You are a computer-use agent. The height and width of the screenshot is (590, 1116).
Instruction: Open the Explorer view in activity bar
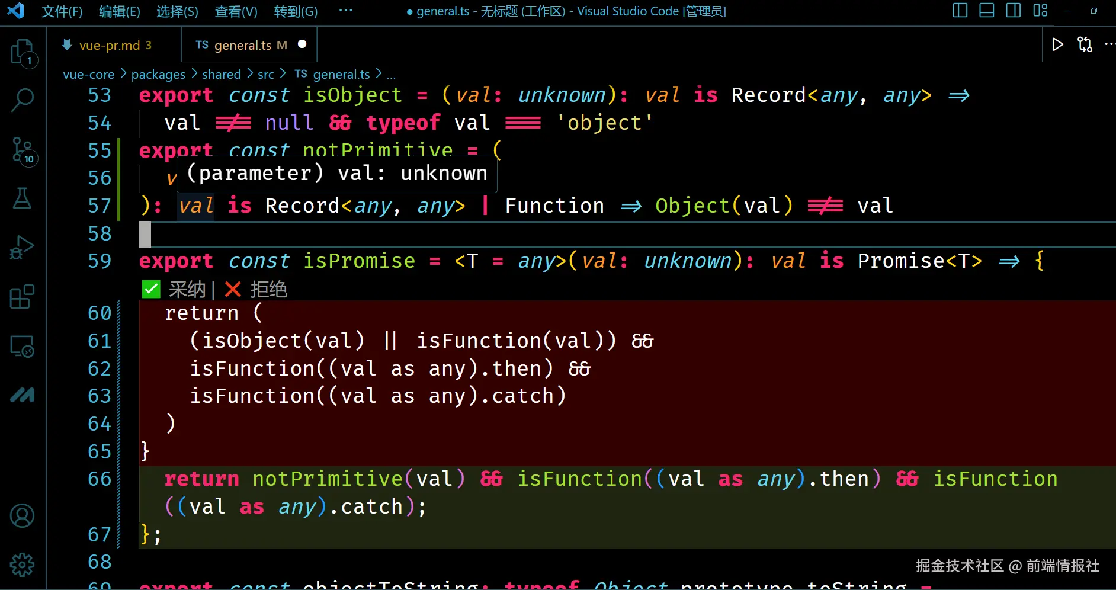coord(23,52)
